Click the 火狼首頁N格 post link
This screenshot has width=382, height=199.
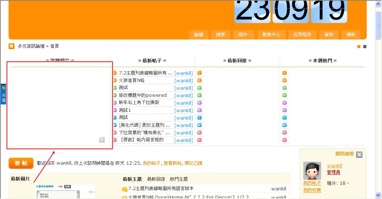[x=132, y=80]
